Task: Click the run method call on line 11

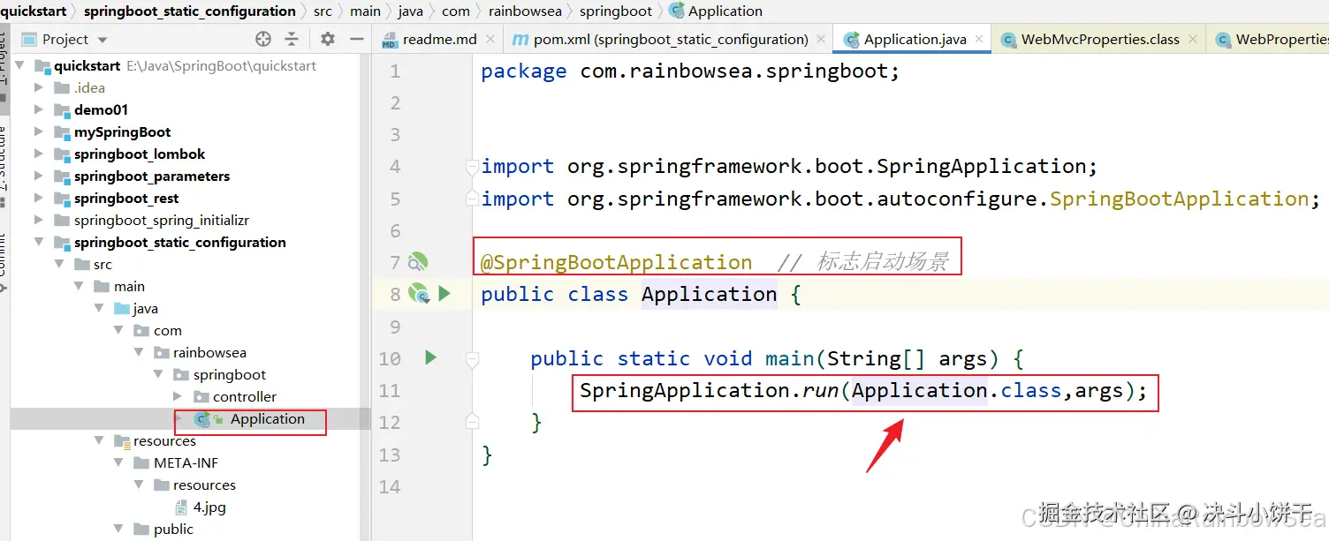Action: point(821,390)
